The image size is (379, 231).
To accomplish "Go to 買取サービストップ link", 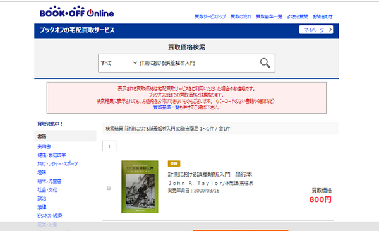I will point(210,16).
